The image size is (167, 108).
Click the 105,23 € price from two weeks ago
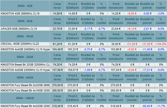point(72,49)
